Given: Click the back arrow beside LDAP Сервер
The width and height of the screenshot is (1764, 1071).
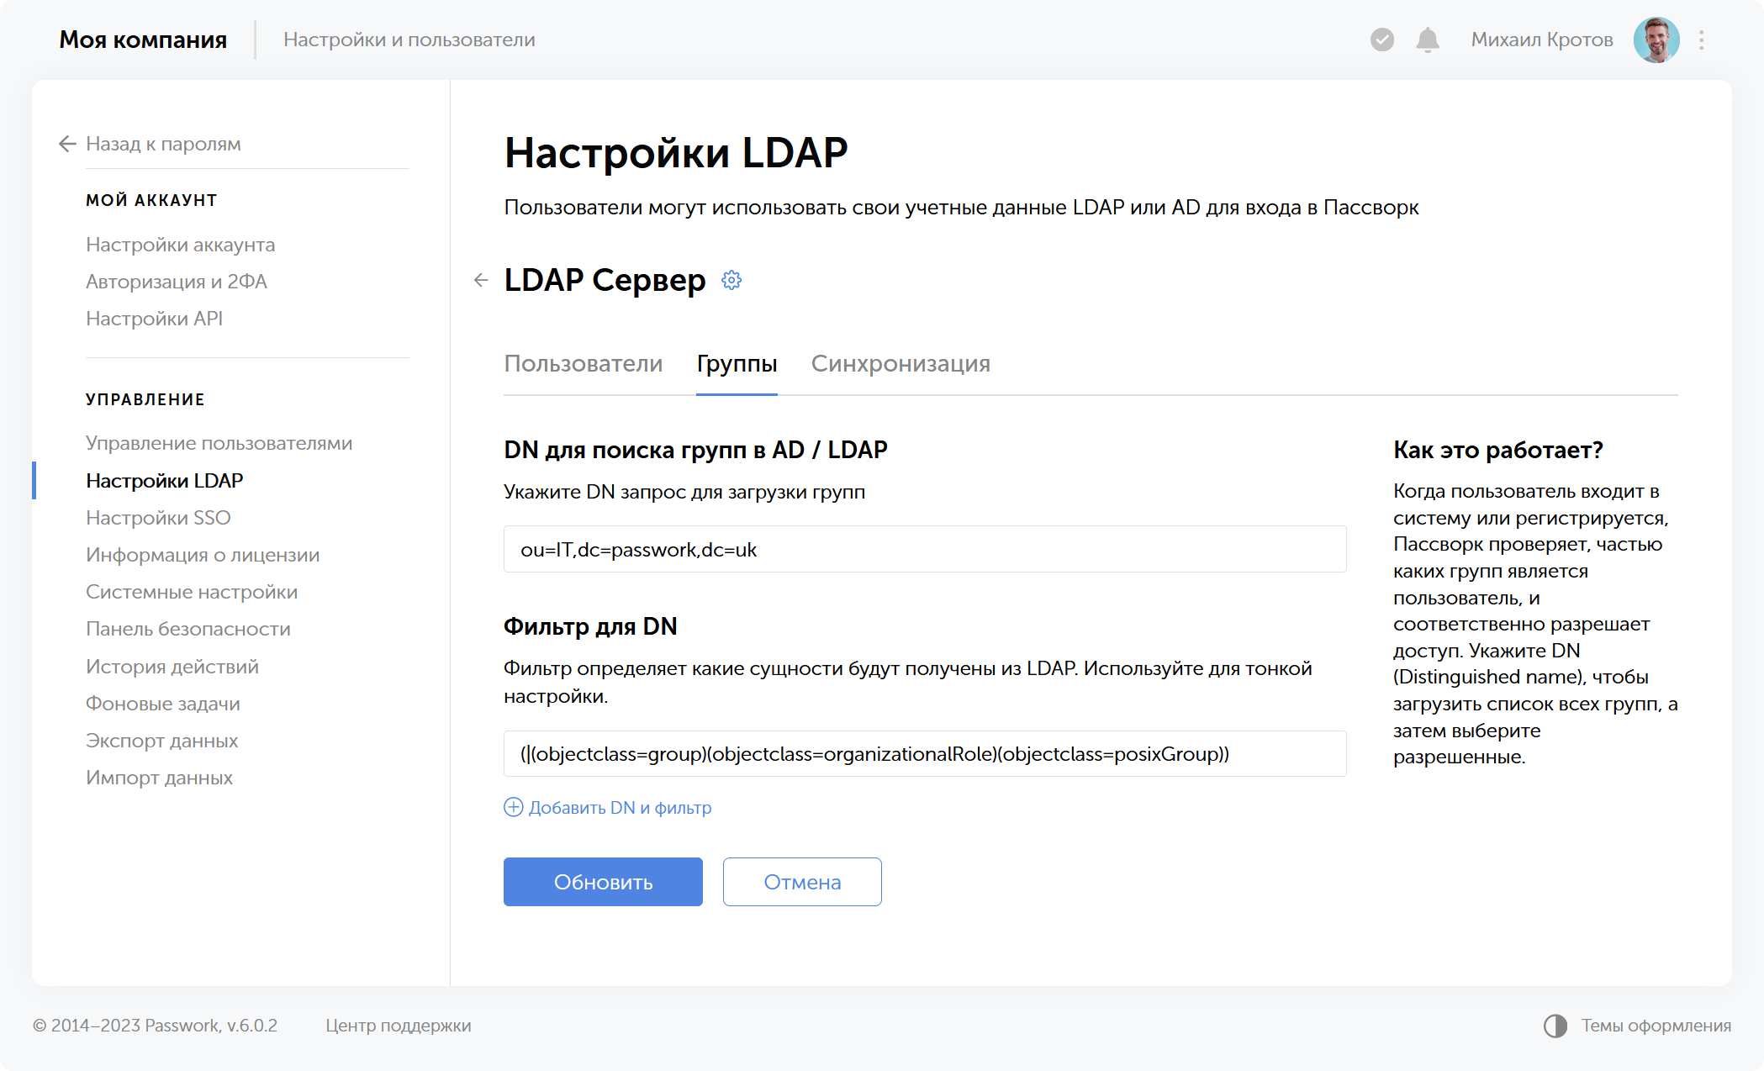Looking at the screenshot, I should click(x=481, y=280).
